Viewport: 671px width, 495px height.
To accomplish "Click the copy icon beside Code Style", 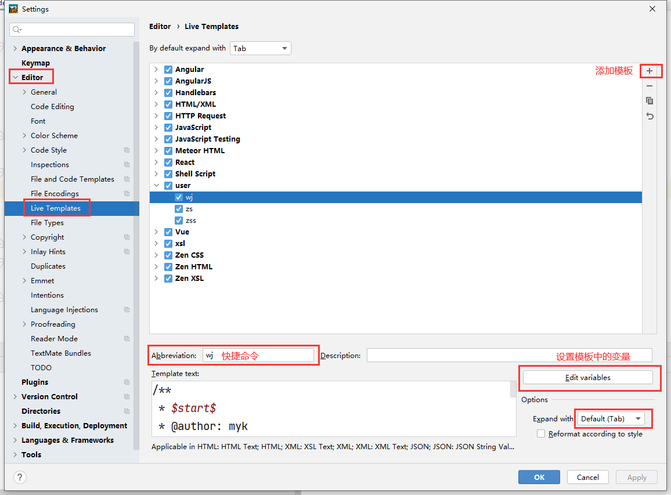I will point(127,150).
